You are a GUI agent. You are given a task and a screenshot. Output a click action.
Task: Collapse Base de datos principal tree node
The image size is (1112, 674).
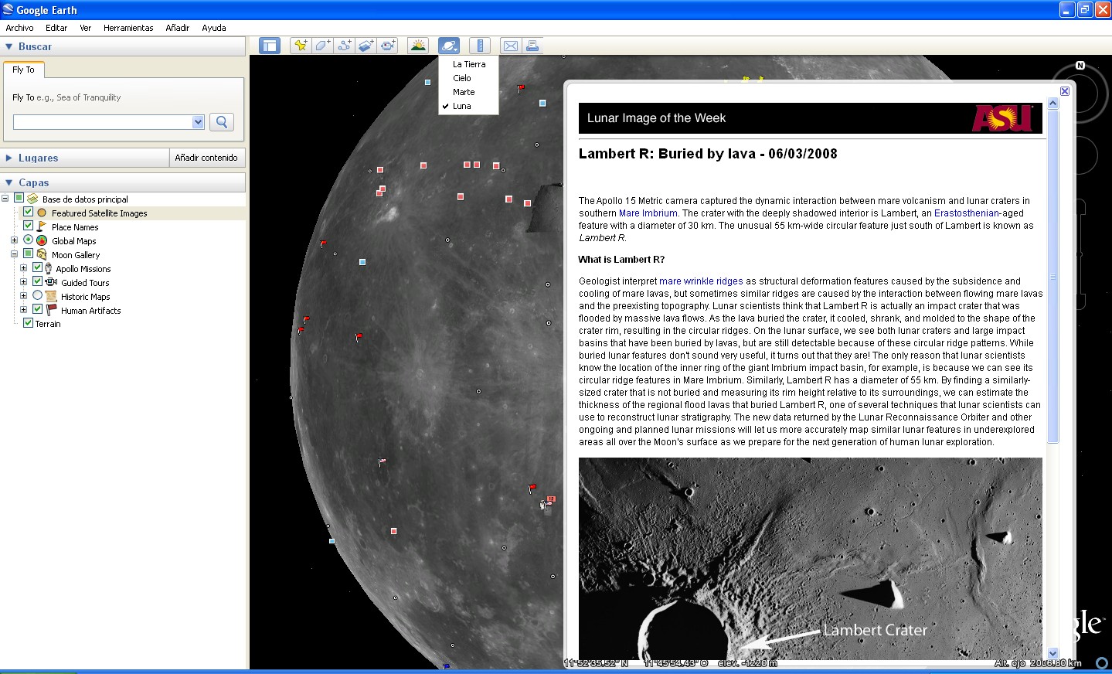5,199
